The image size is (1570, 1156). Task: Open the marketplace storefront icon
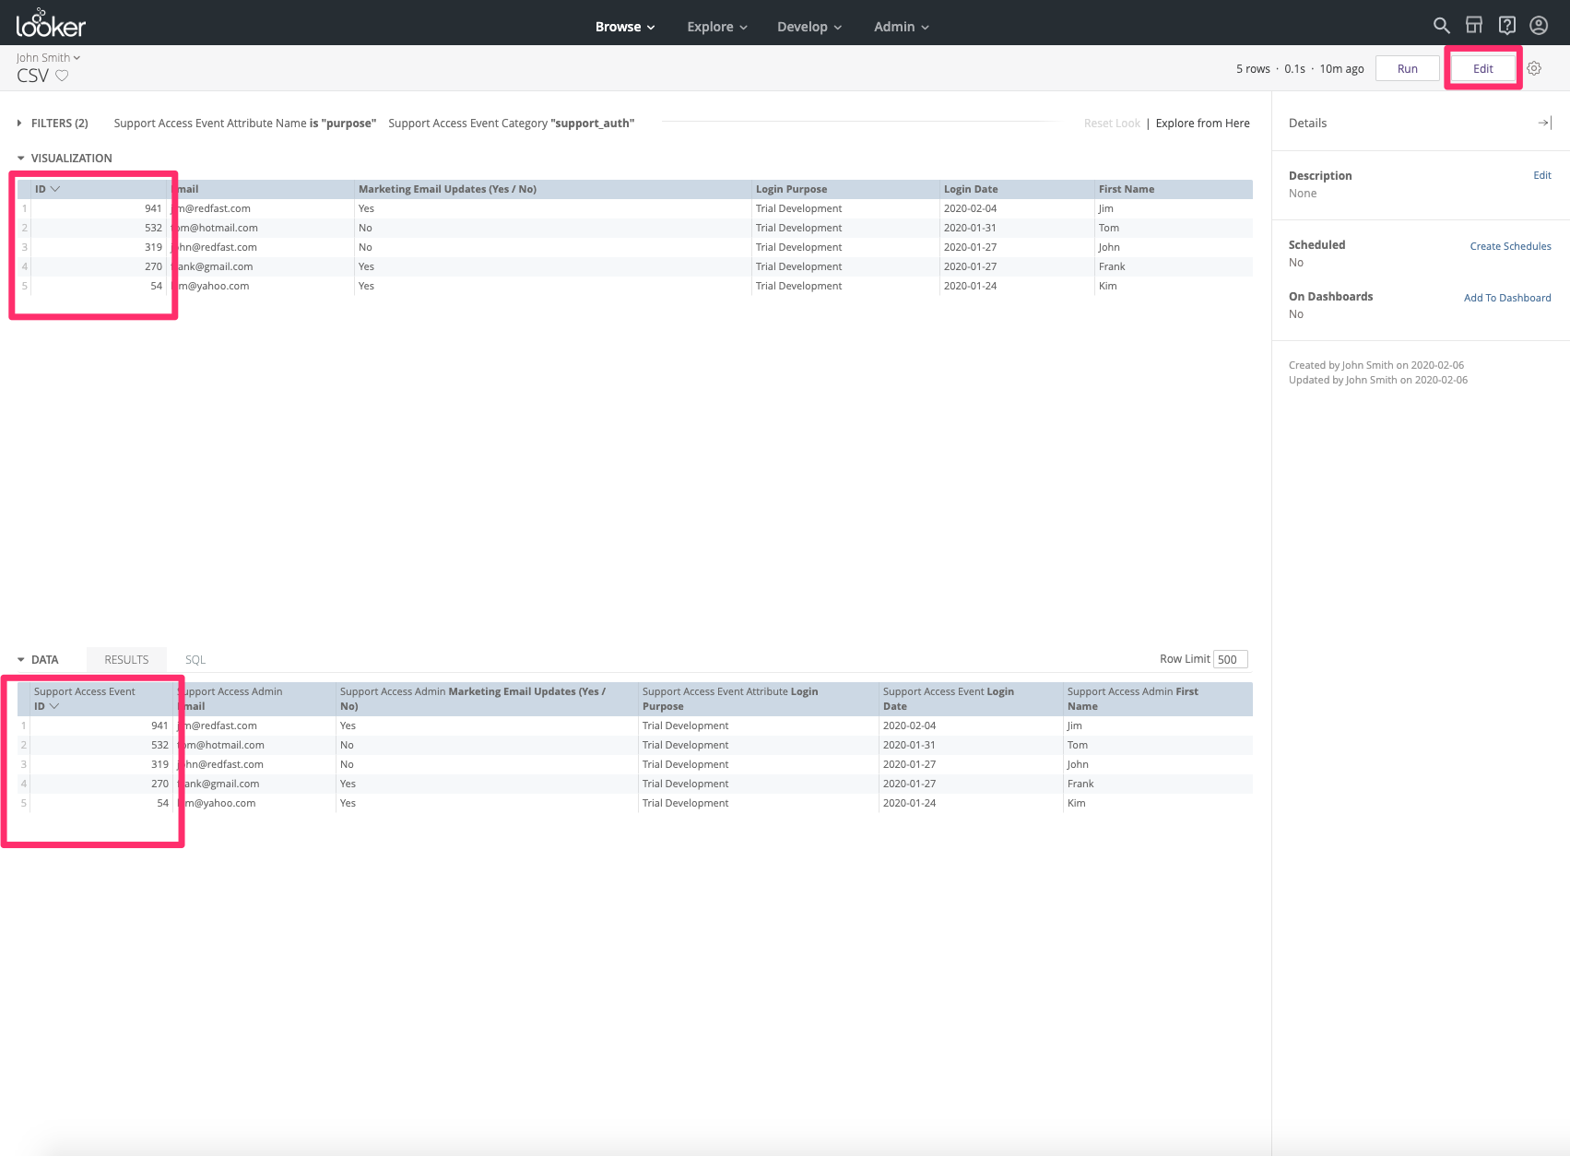click(1474, 26)
